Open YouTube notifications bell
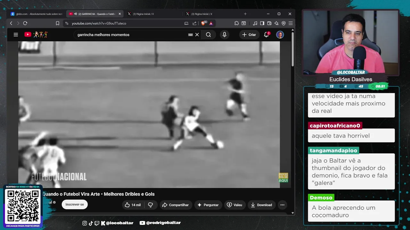This screenshot has width=410, height=230. (266, 34)
